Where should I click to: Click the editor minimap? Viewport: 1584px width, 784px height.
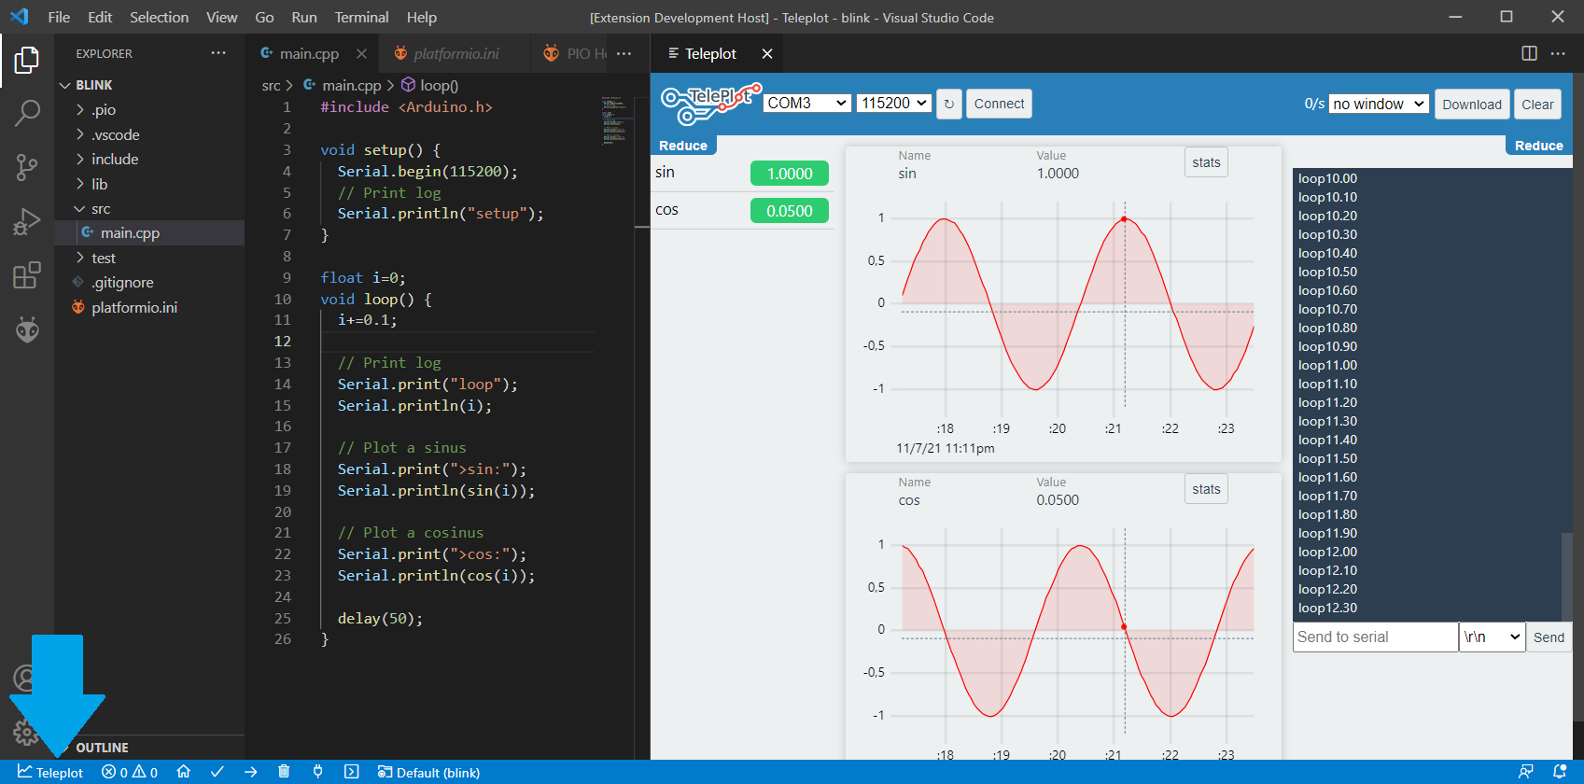(616, 119)
